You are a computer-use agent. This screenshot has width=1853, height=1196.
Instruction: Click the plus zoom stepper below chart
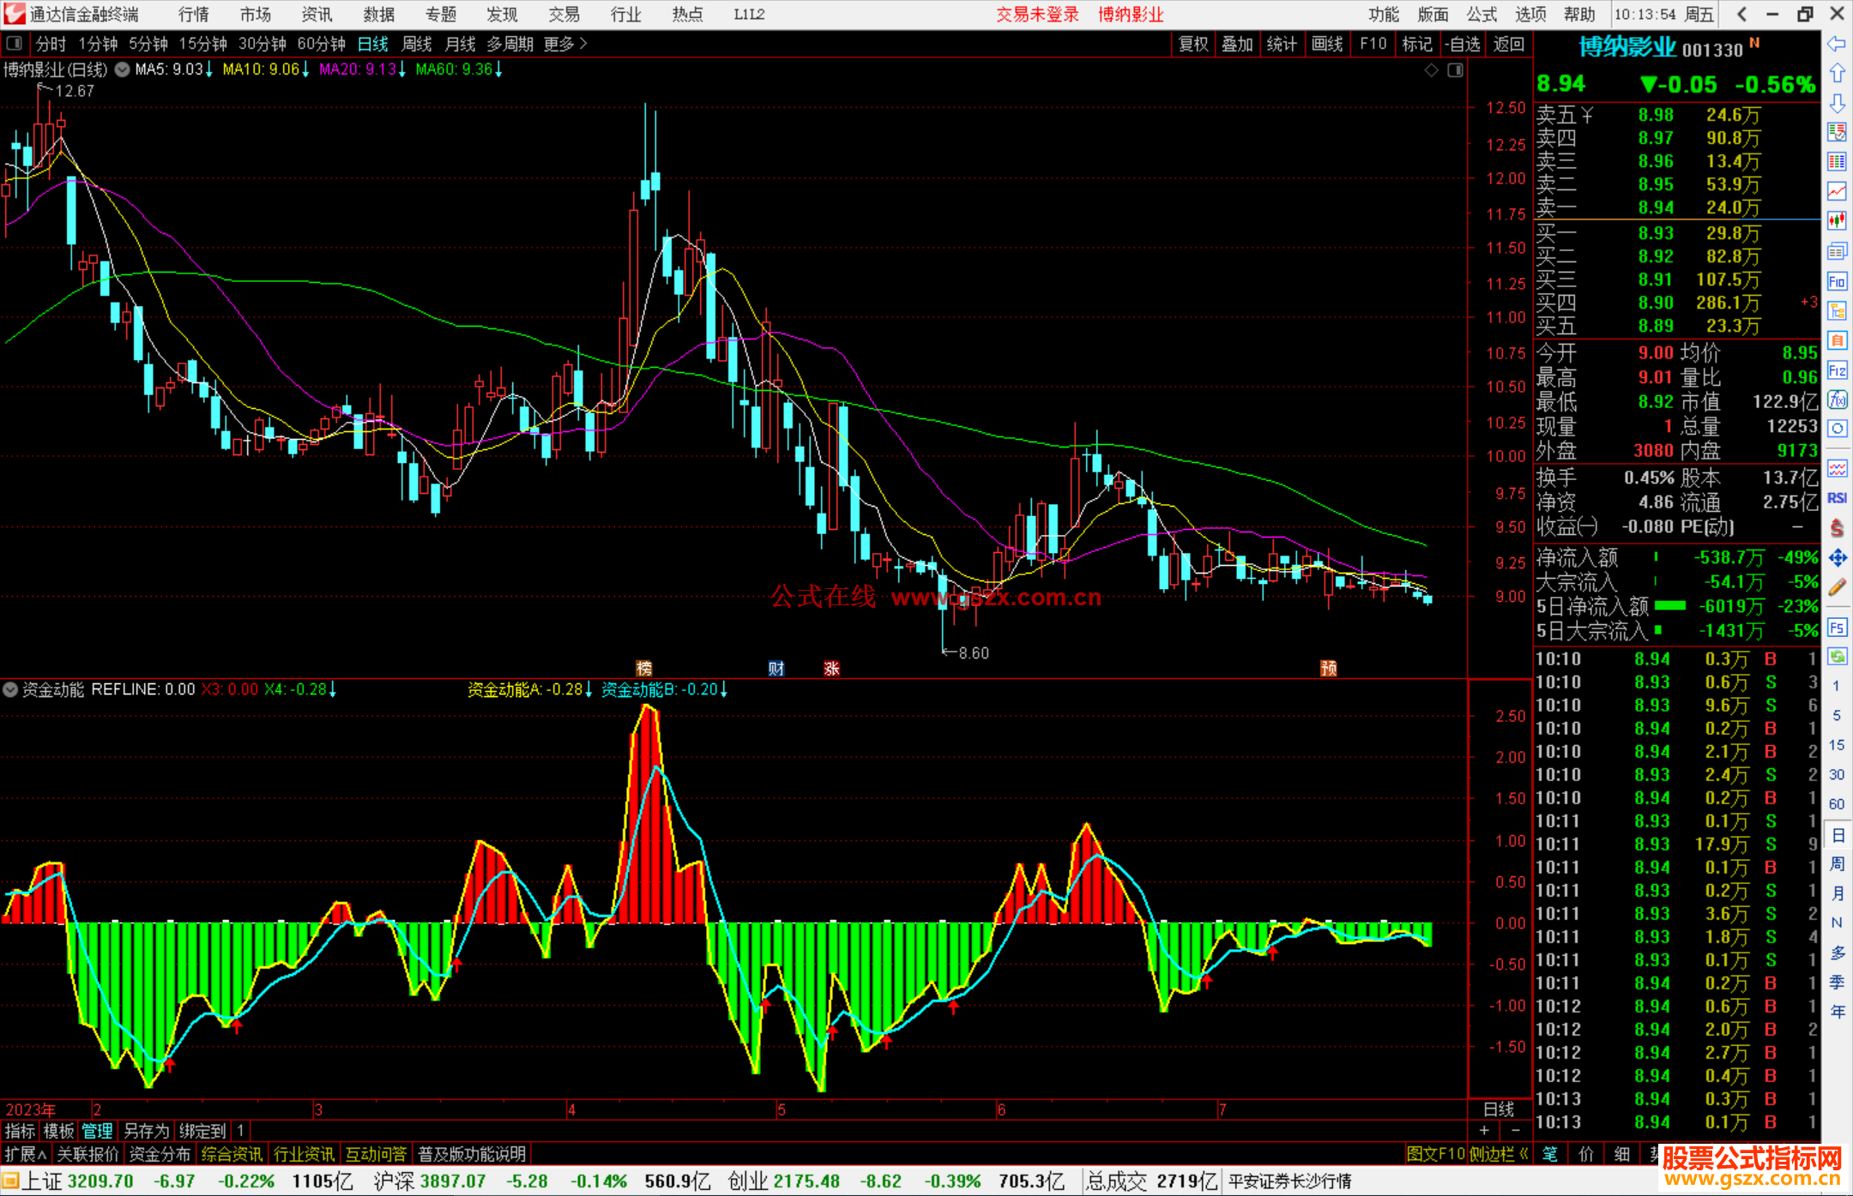click(x=1485, y=1131)
